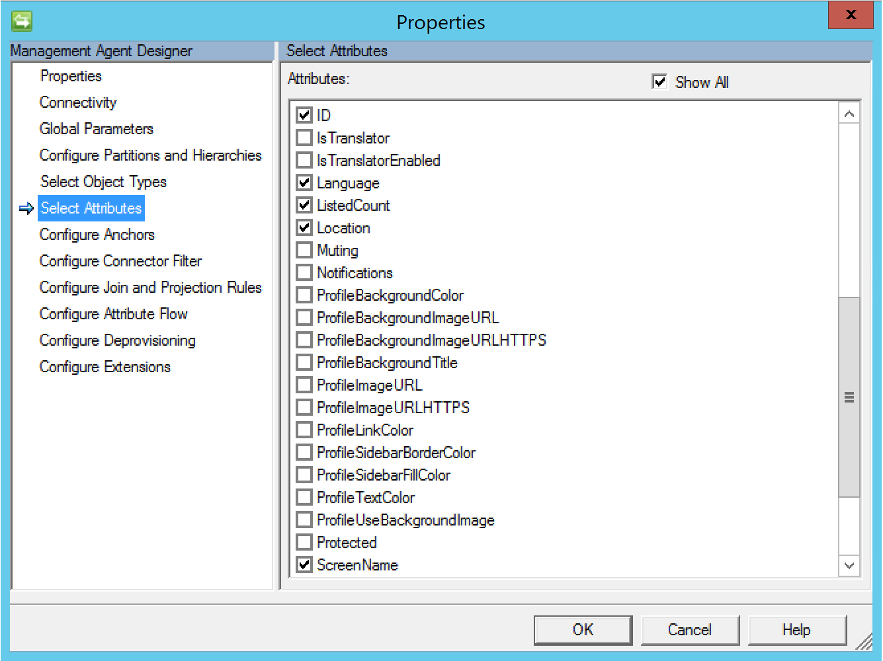The width and height of the screenshot is (883, 661).
Task: Go to Configure Attribute Flow page
Action: pyautogui.click(x=114, y=314)
